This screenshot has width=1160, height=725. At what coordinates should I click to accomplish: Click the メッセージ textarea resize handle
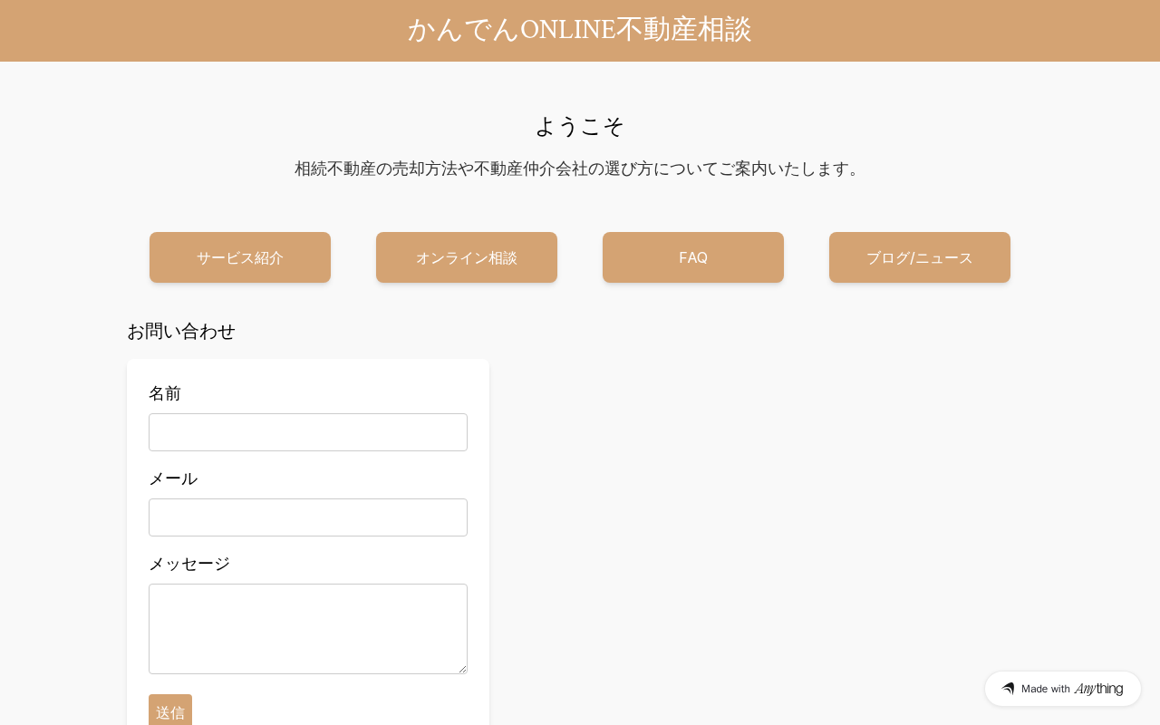(x=462, y=669)
